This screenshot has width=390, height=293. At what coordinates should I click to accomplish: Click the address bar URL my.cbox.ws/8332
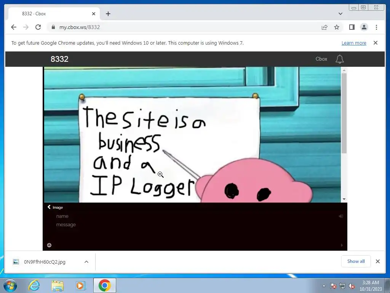click(x=79, y=27)
